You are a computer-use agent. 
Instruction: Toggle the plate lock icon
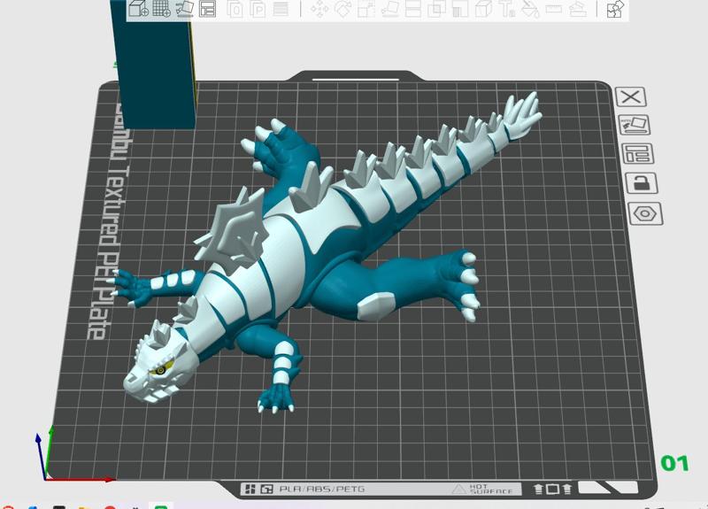[x=635, y=183]
